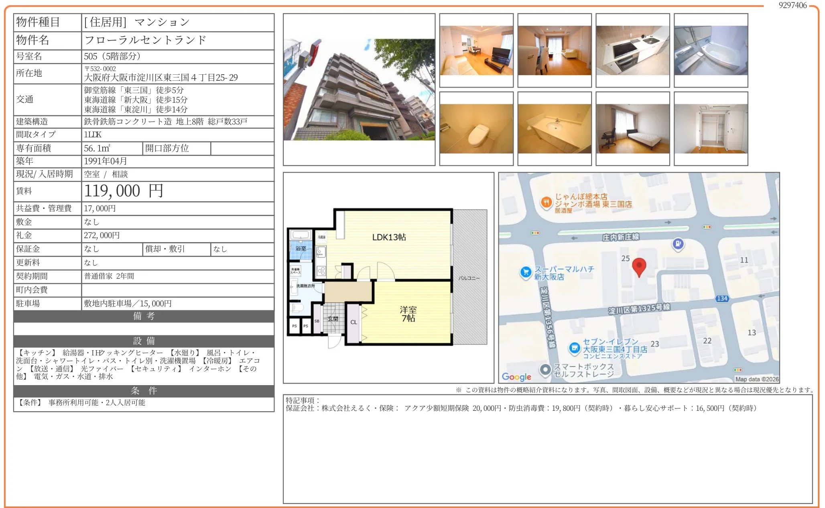
Task: Open the bathtub photo thumbnail
Action: point(711,51)
